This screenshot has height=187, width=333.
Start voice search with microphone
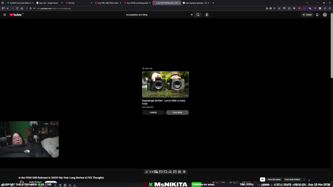207,15
